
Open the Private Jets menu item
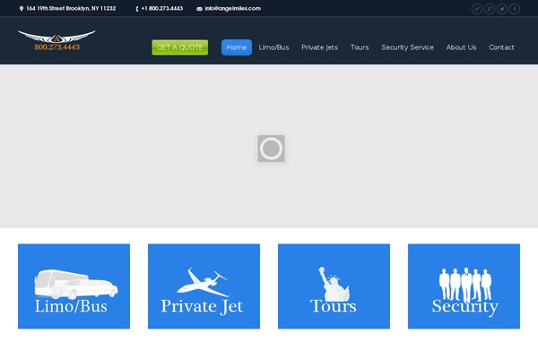[319, 47]
